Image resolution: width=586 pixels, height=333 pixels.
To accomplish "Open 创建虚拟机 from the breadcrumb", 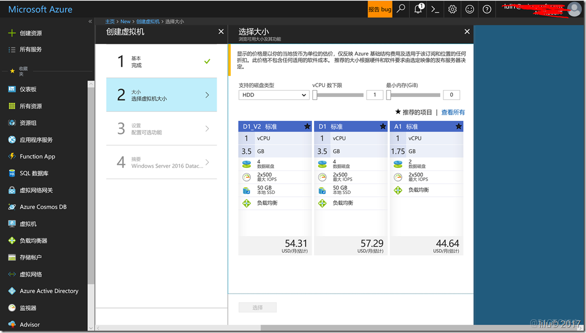I will pos(148,21).
